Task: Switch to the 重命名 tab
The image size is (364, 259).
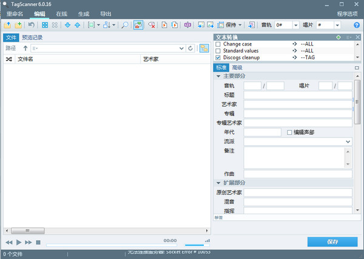Action: [15, 13]
